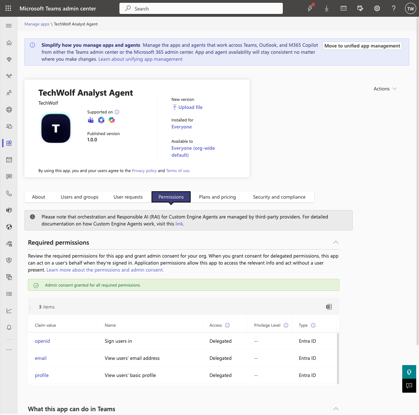
Task: Launch Cloud Shell command prompt icon
Action: [x=344, y=8]
